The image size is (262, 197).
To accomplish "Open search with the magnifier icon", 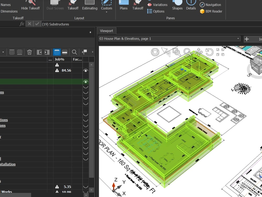I will pyautogui.click(x=74, y=52).
